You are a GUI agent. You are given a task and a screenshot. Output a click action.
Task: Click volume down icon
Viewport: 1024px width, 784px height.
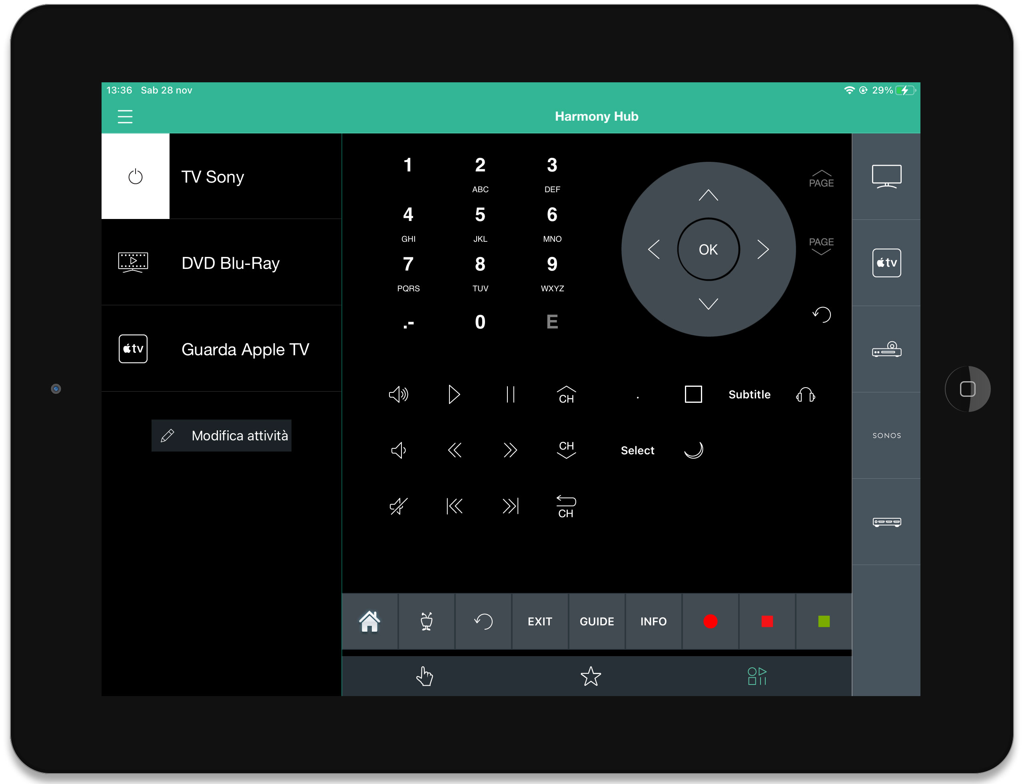coord(398,450)
